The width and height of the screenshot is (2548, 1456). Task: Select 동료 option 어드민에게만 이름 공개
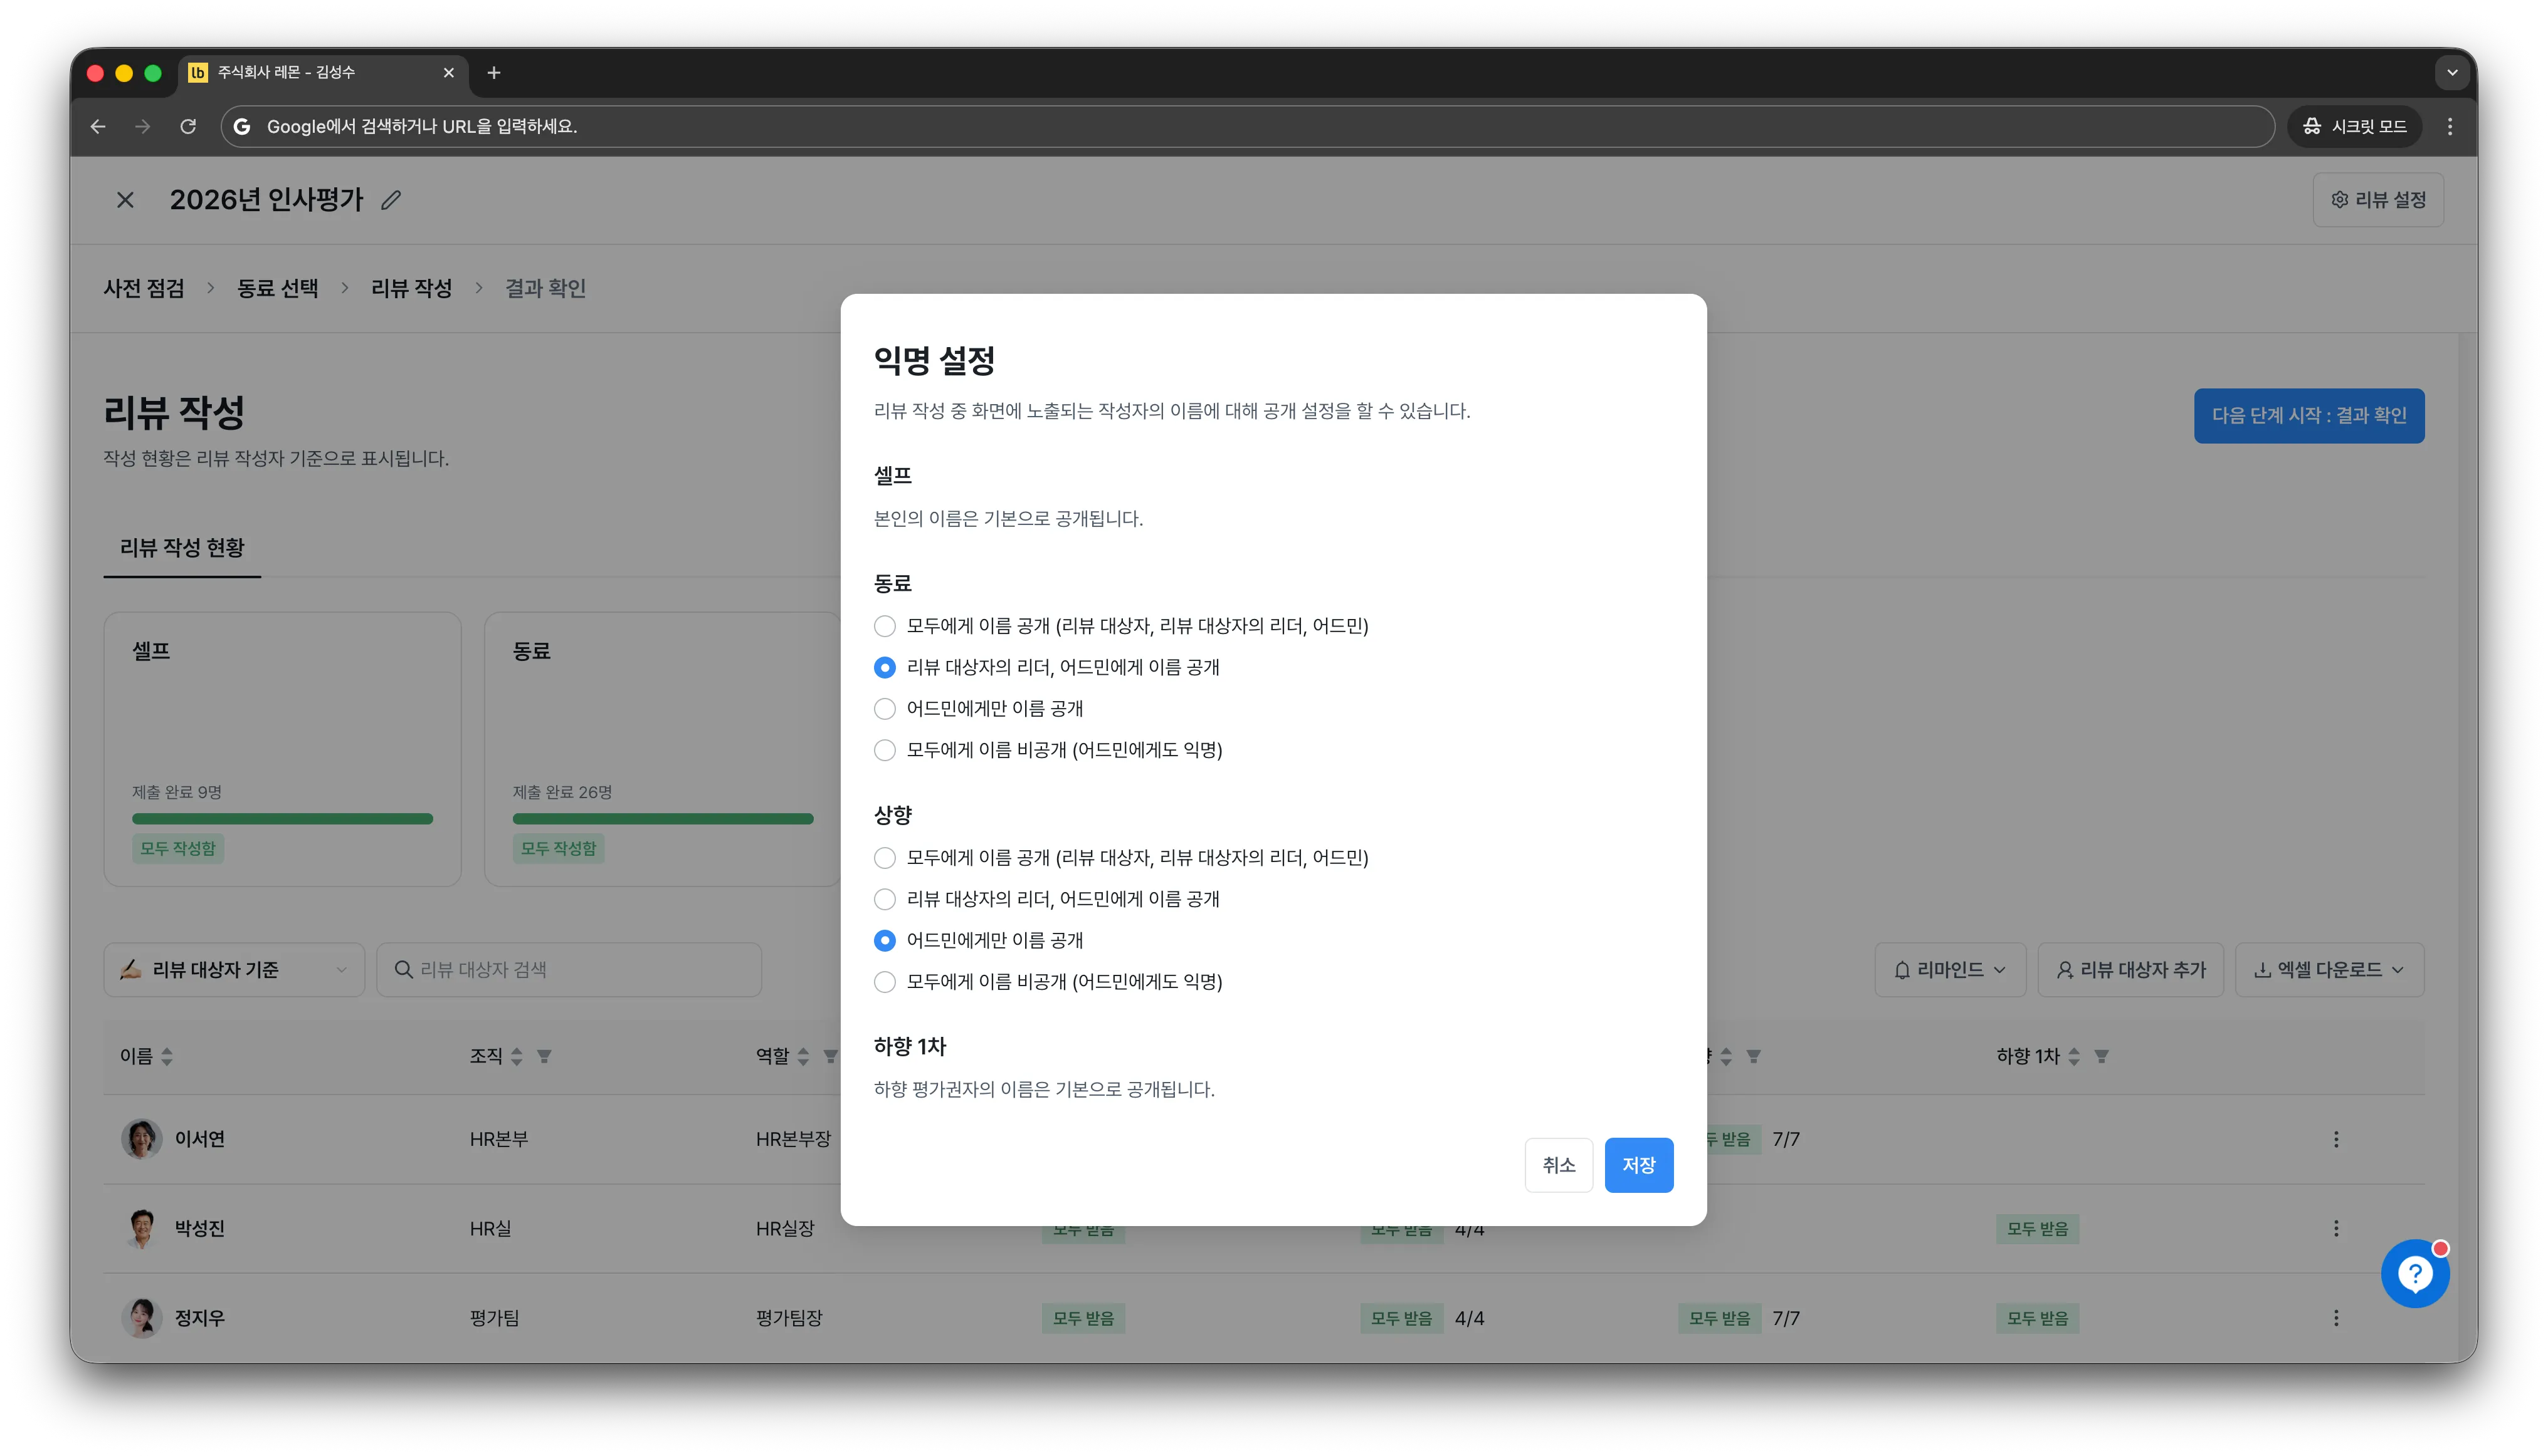883,709
